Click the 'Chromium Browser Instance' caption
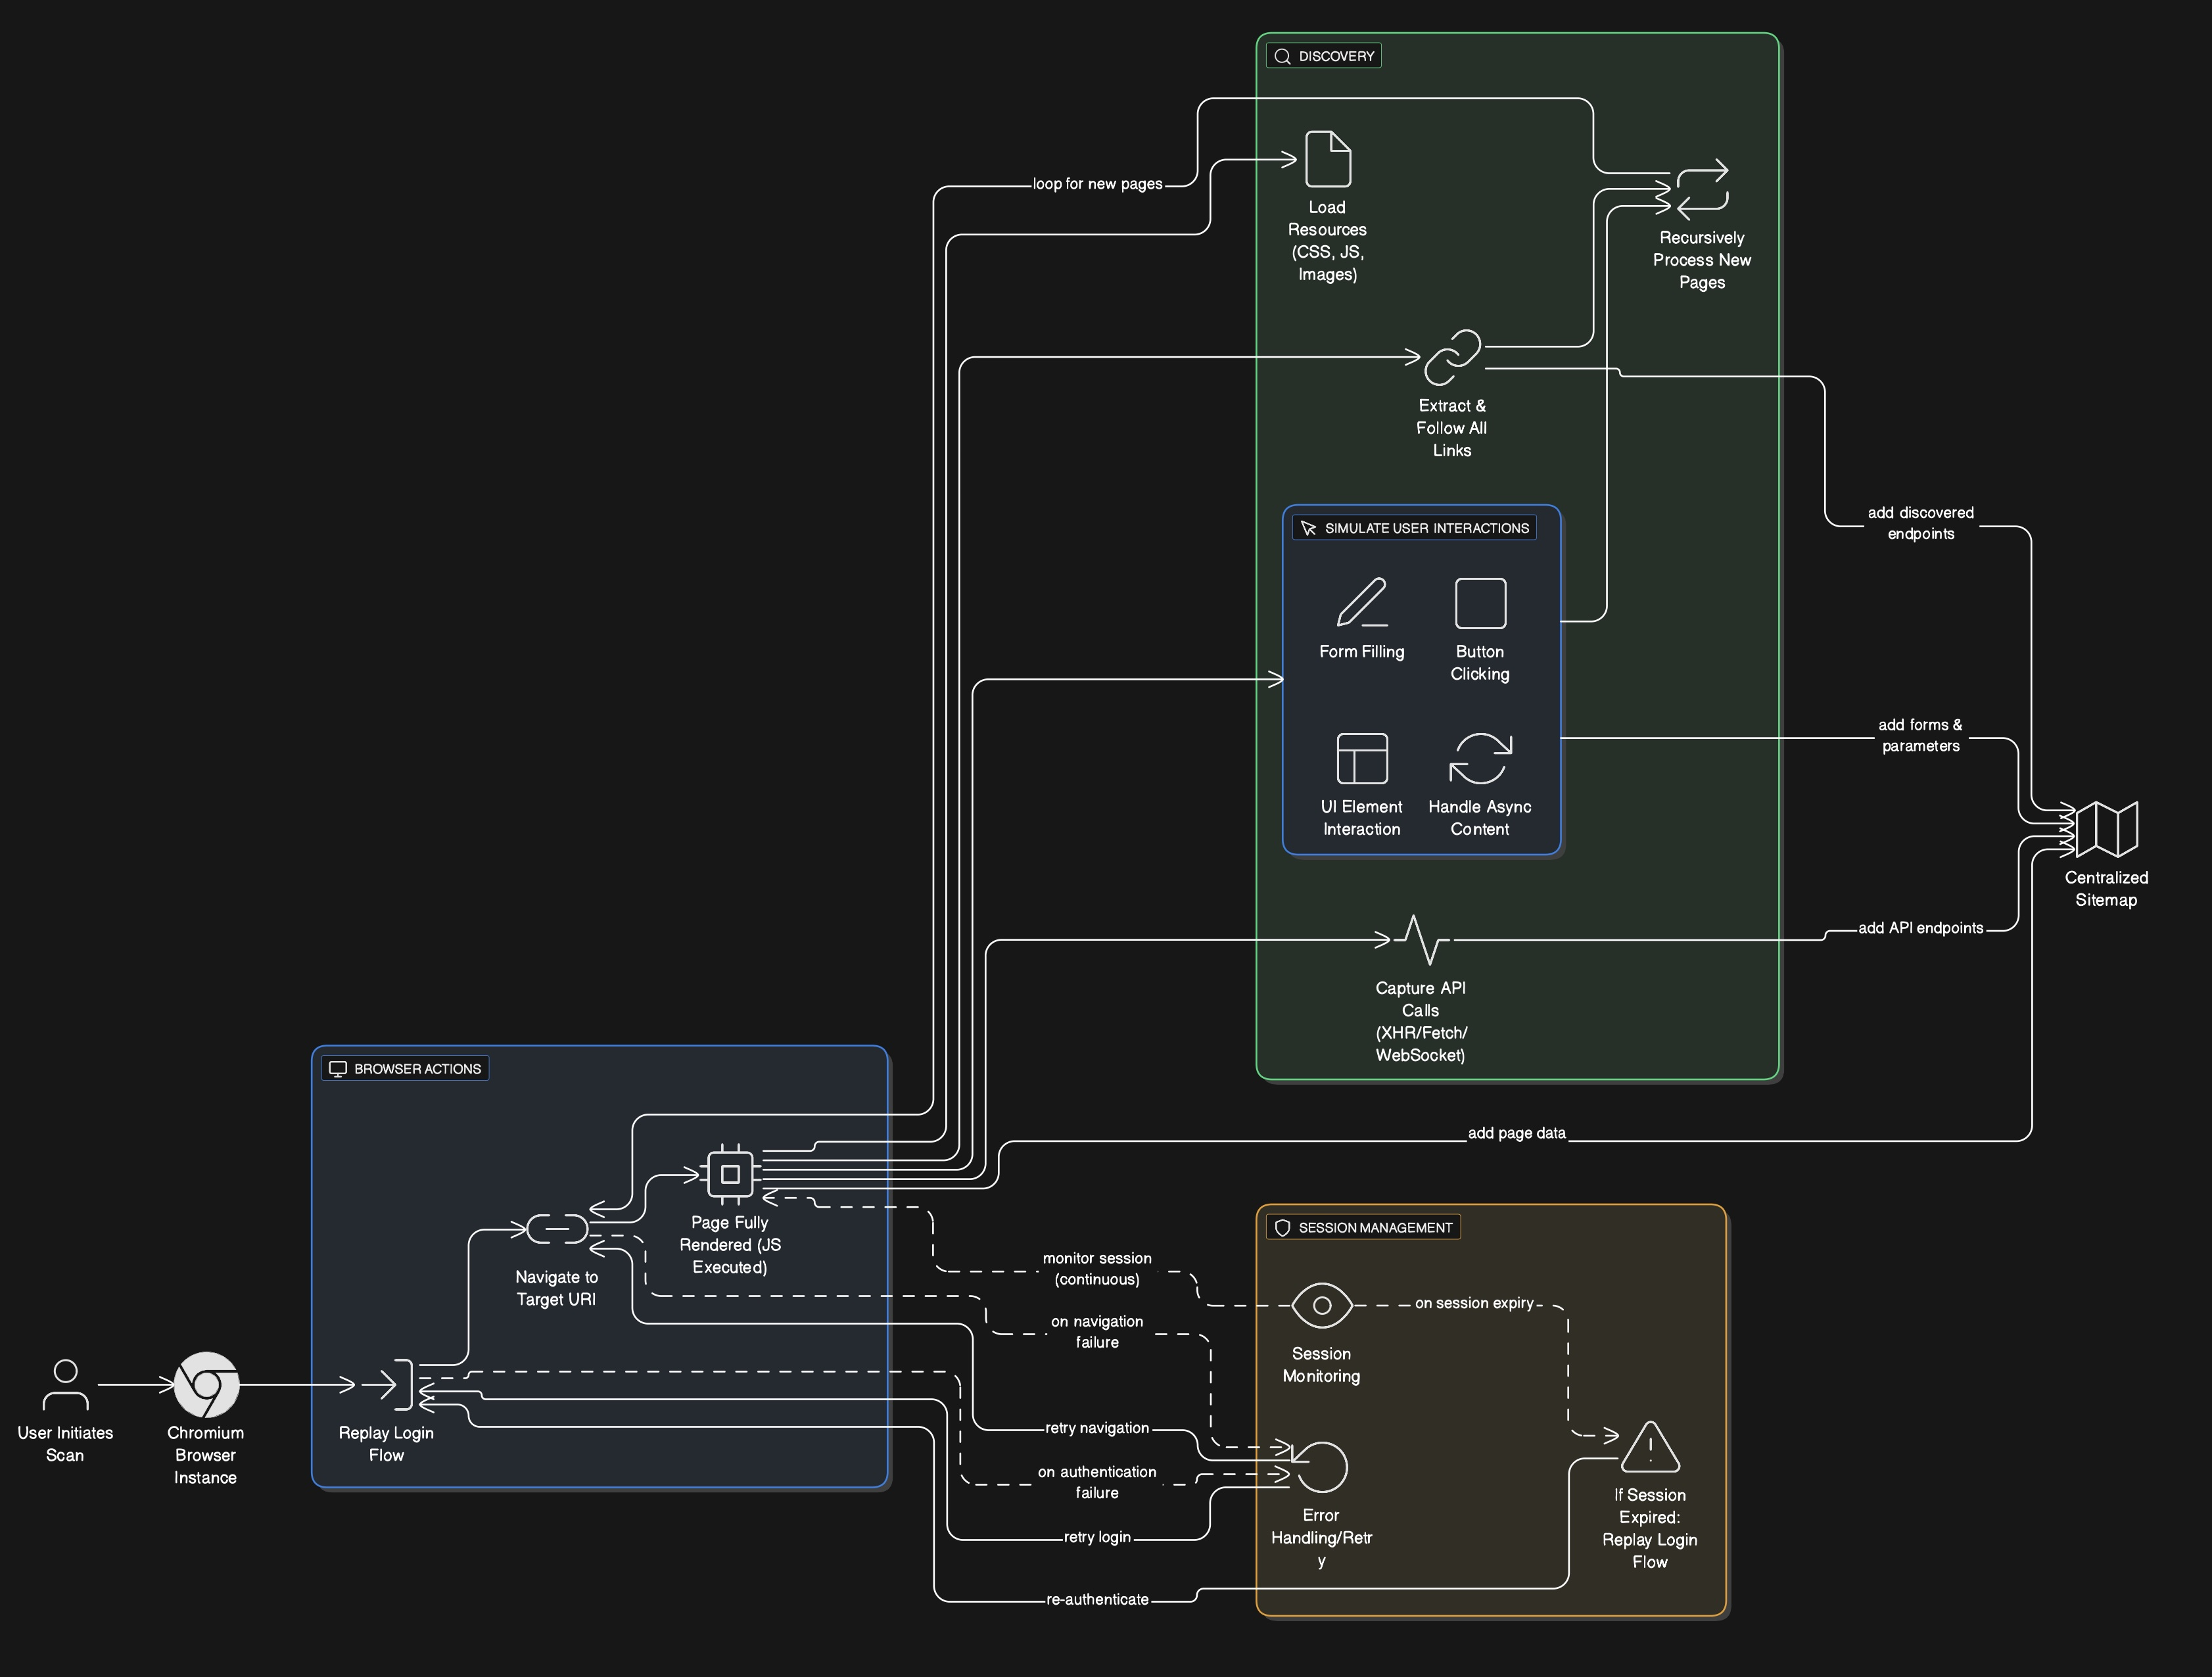 [206, 1455]
